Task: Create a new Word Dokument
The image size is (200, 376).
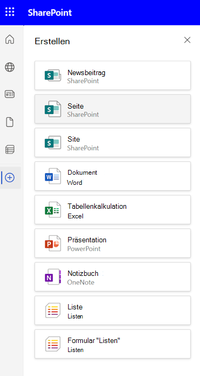Action: (x=113, y=176)
